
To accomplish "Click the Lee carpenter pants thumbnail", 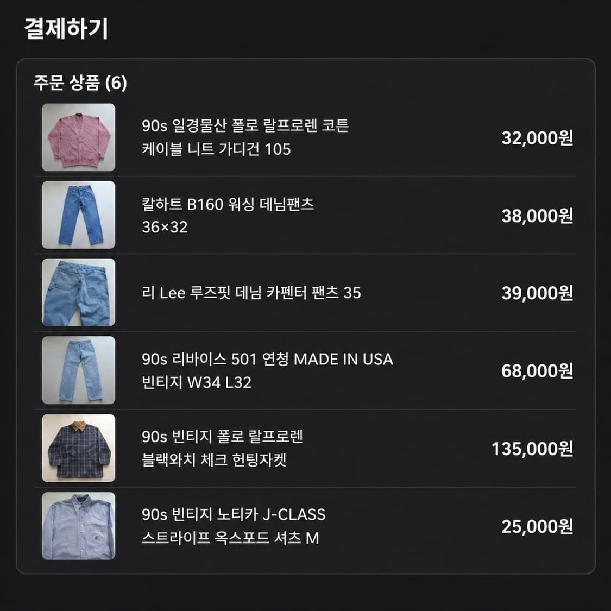I will pos(78,293).
